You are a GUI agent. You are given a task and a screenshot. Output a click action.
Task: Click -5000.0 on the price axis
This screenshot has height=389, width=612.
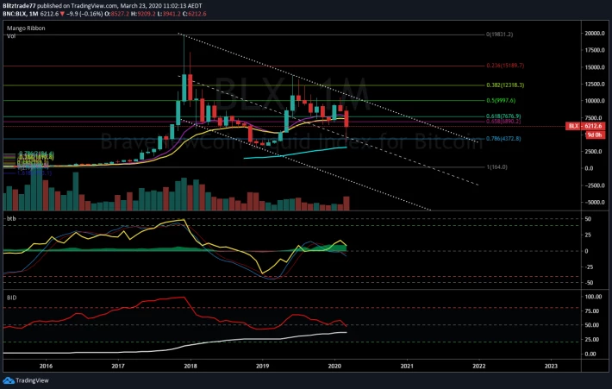595,203
